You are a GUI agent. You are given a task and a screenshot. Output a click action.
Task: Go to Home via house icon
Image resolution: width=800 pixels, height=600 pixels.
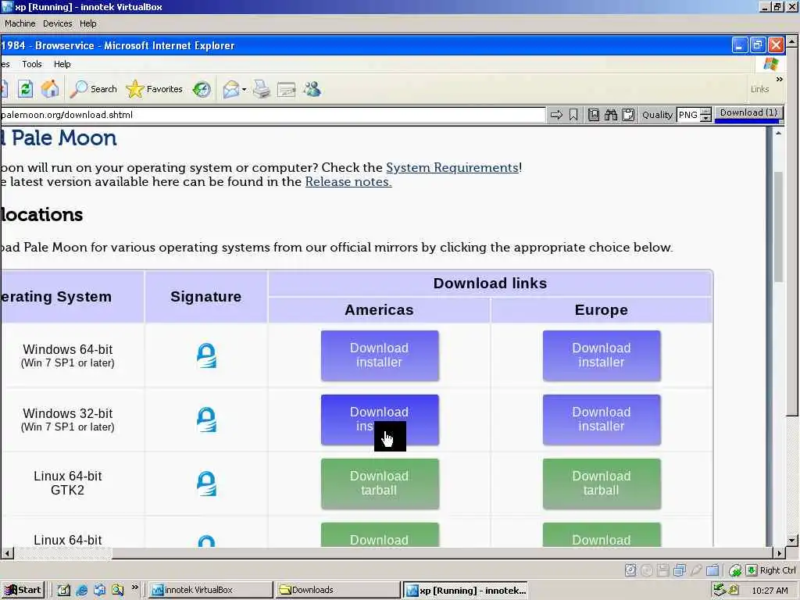(x=50, y=89)
